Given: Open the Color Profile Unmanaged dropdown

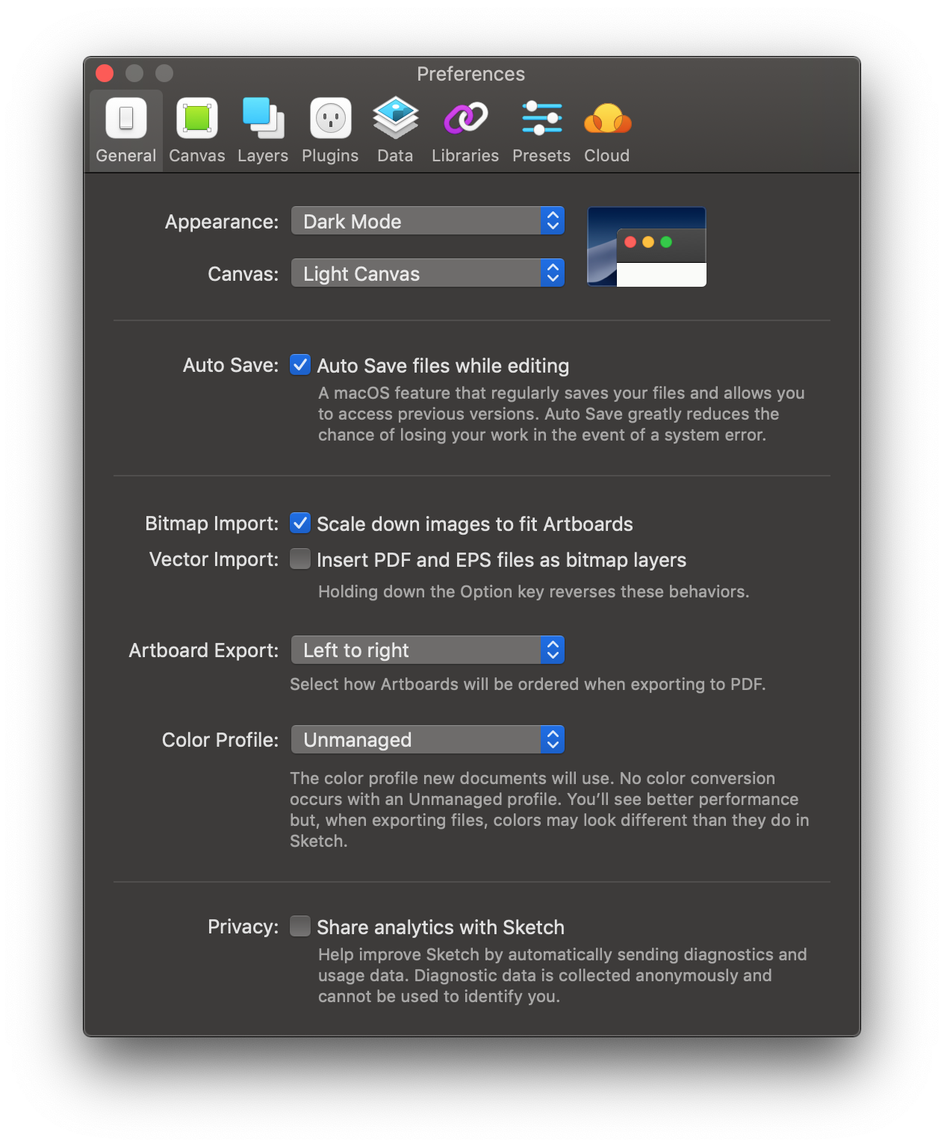Looking at the screenshot, I should pyautogui.click(x=428, y=739).
